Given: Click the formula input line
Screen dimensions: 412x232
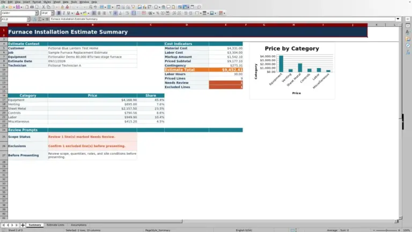Looking at the screenshot, I should [x=222, y=19].
